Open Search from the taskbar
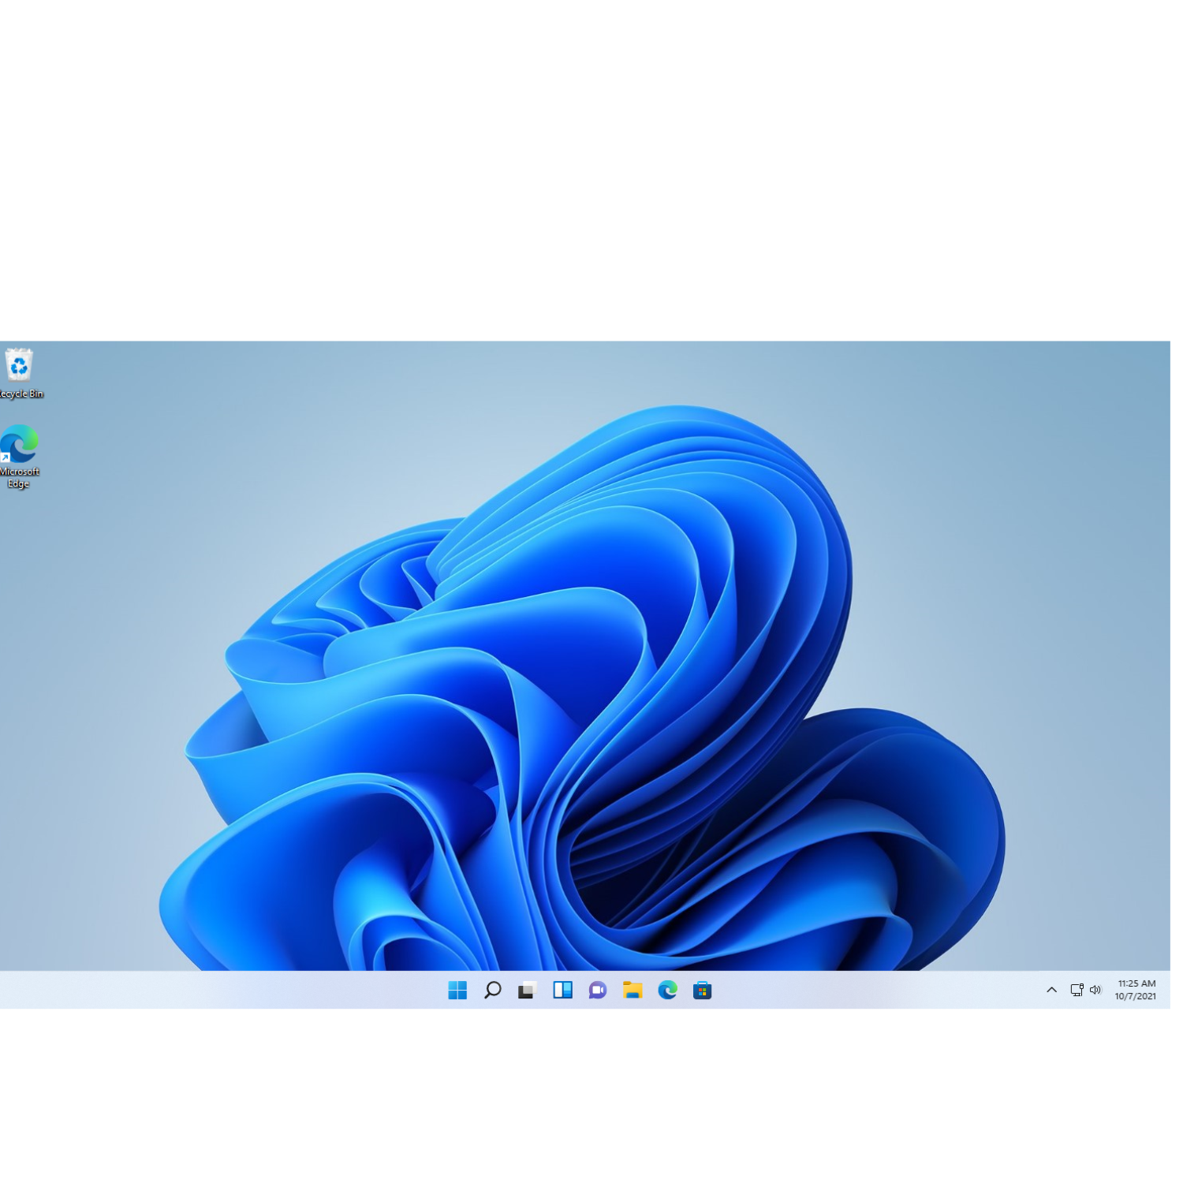Viewport: 1183px width, 1183px height. (x=493, y=990)
